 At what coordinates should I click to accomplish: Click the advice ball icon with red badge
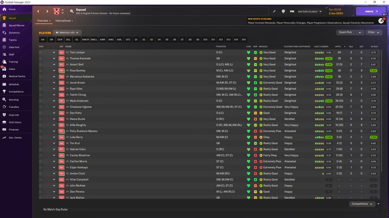tap(381, 21)
